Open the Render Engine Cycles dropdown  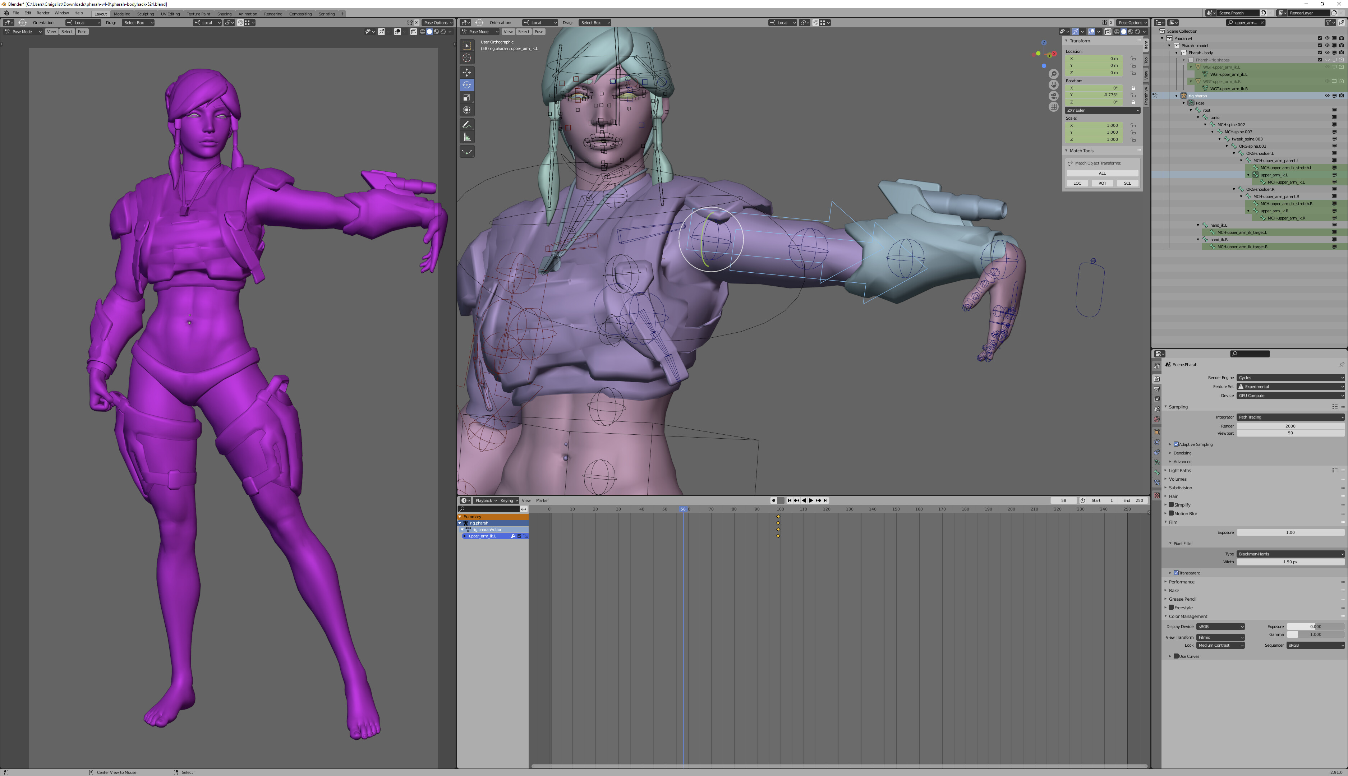pyautogui.click(x=1291, y=377)
